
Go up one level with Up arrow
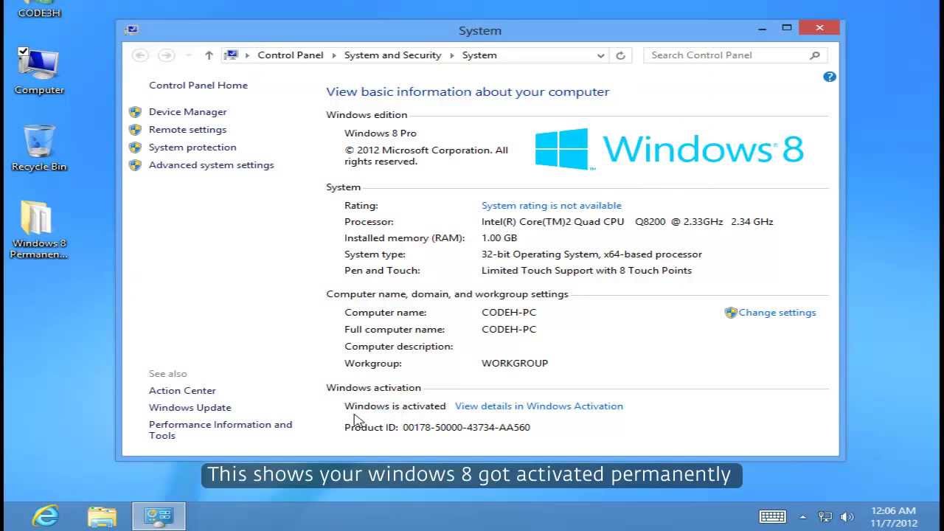209,55
